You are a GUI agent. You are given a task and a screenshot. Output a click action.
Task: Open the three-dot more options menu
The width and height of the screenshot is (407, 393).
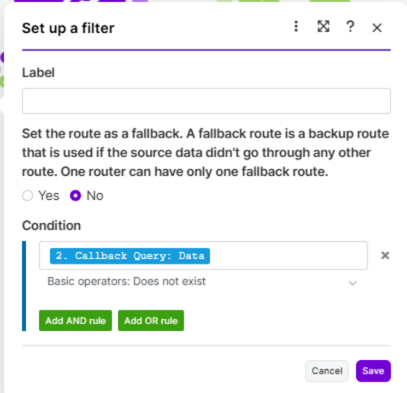(296, 27)
